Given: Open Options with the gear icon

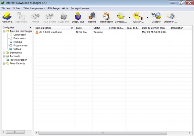Looking at the screenshot, I should pyautogui.click(x=92, y=16).
